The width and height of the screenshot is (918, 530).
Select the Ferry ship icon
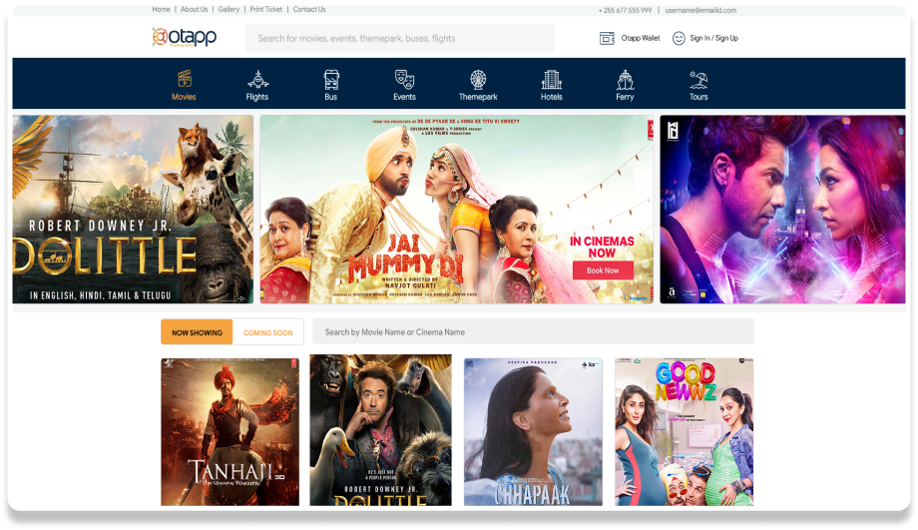pos(625,79)
